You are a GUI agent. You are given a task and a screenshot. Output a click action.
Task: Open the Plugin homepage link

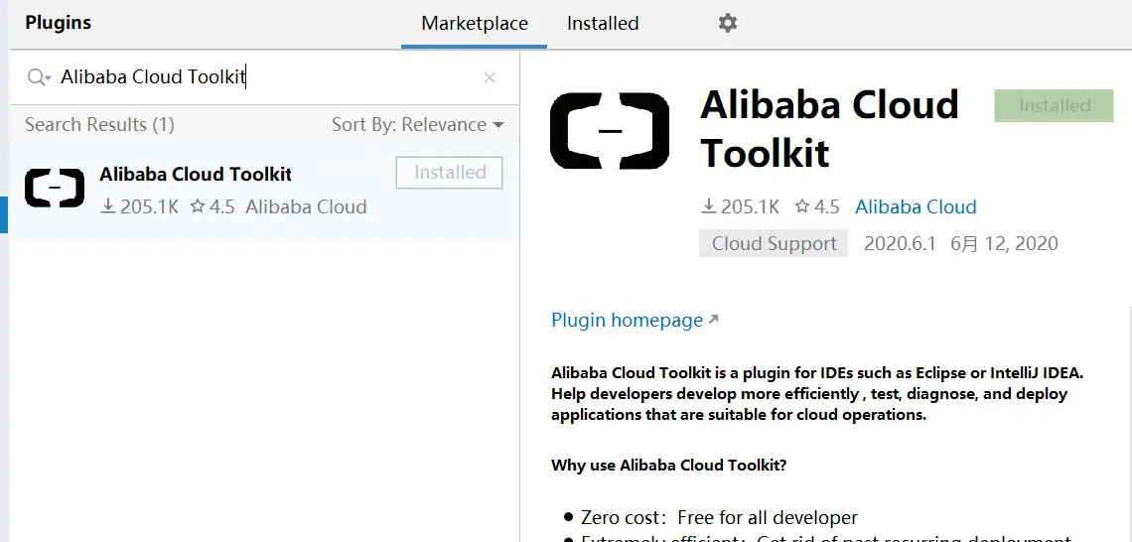click(627, 320)
